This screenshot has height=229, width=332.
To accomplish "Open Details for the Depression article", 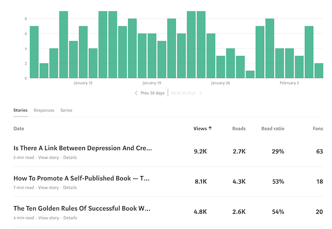I will coord(70,158).
